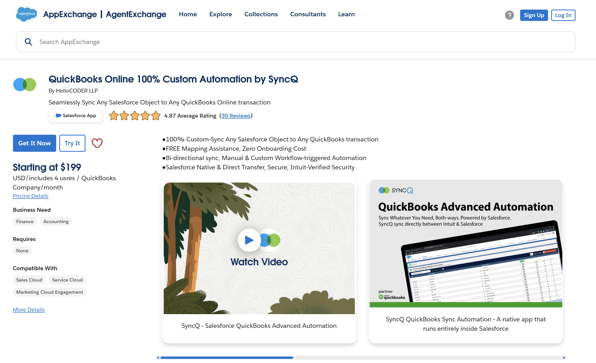Click the Salesforce App badge
596x363 pixels.
coord(76,116)
